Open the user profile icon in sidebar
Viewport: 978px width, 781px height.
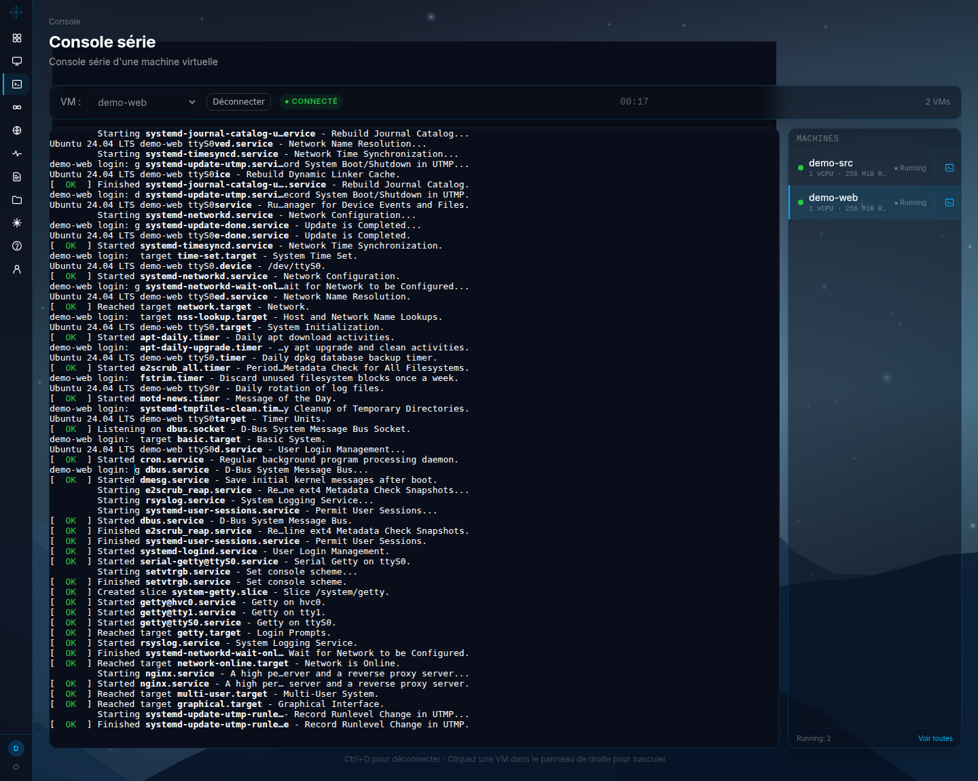tap(17, 269)
